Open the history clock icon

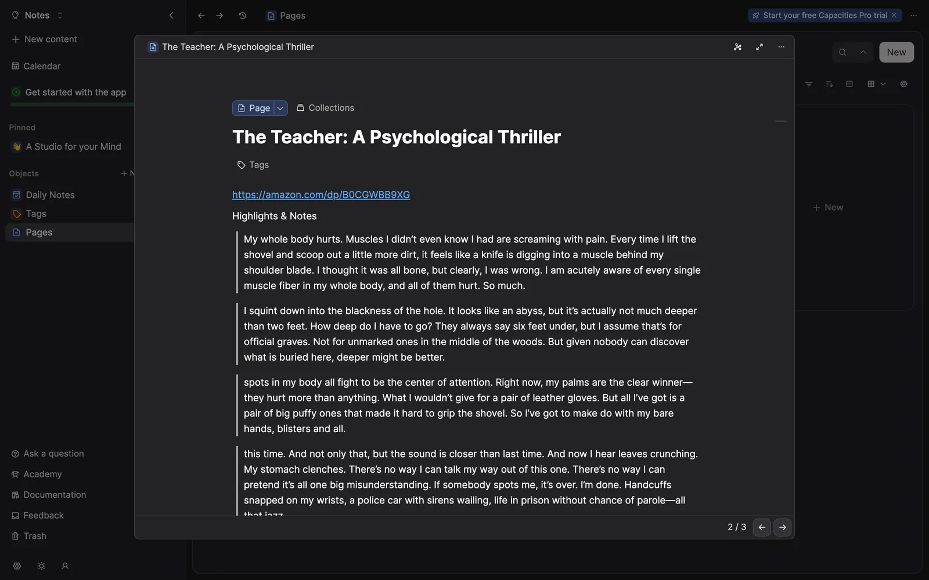pos(243,16)
